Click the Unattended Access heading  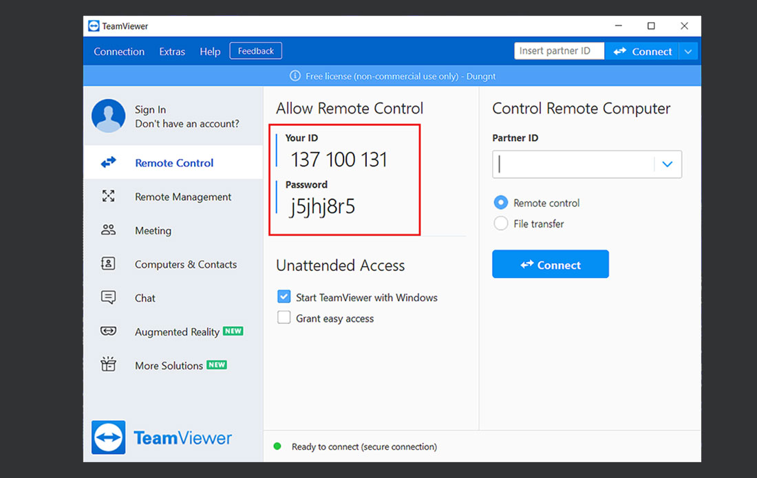point(341,265)
